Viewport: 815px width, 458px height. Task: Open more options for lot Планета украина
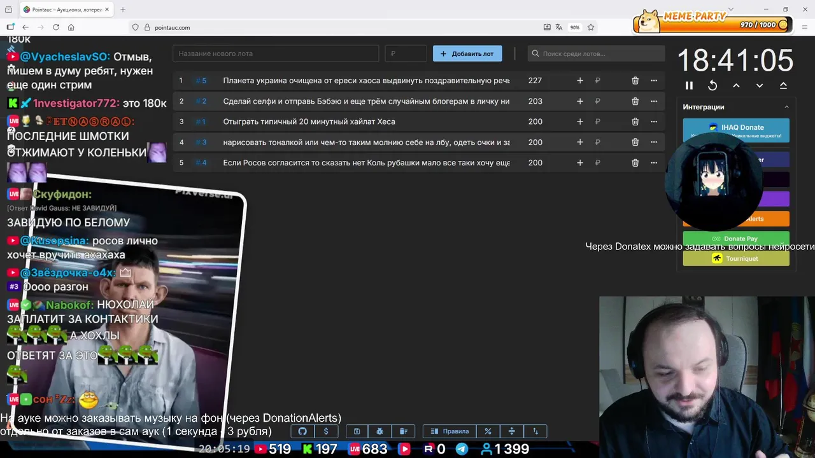[x=653, y=81]
